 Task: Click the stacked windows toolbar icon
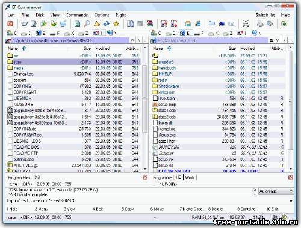tap(198, 24)
